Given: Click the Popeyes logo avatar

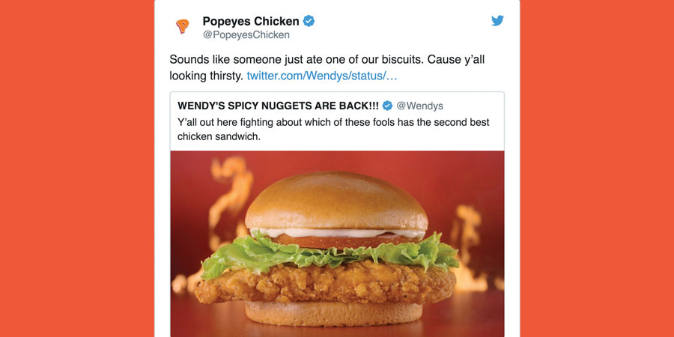Looking at the screenshot, I should click(182, 26).
